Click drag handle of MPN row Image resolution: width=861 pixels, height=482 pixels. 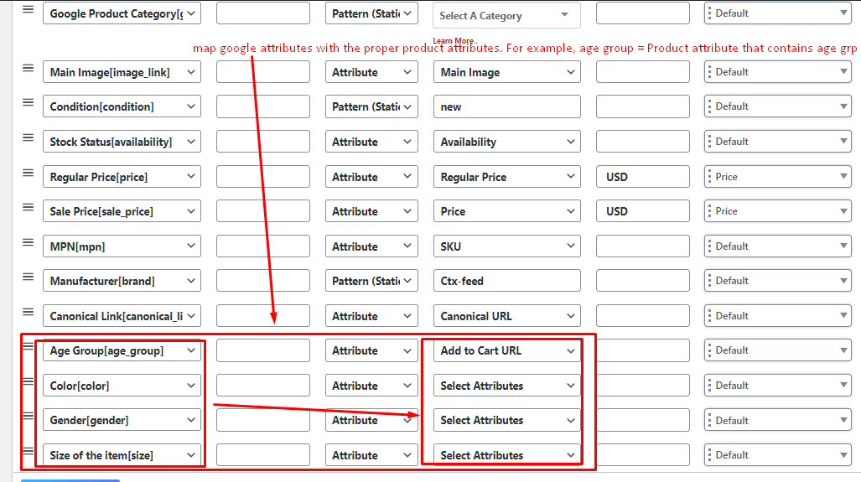[x=29, y=242]
